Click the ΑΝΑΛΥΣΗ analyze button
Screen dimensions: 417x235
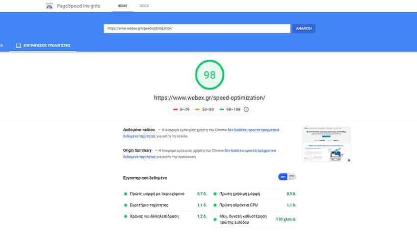[304, 28]
